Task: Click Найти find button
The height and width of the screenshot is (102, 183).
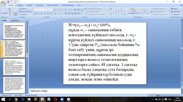Action: tap(174, 9)
